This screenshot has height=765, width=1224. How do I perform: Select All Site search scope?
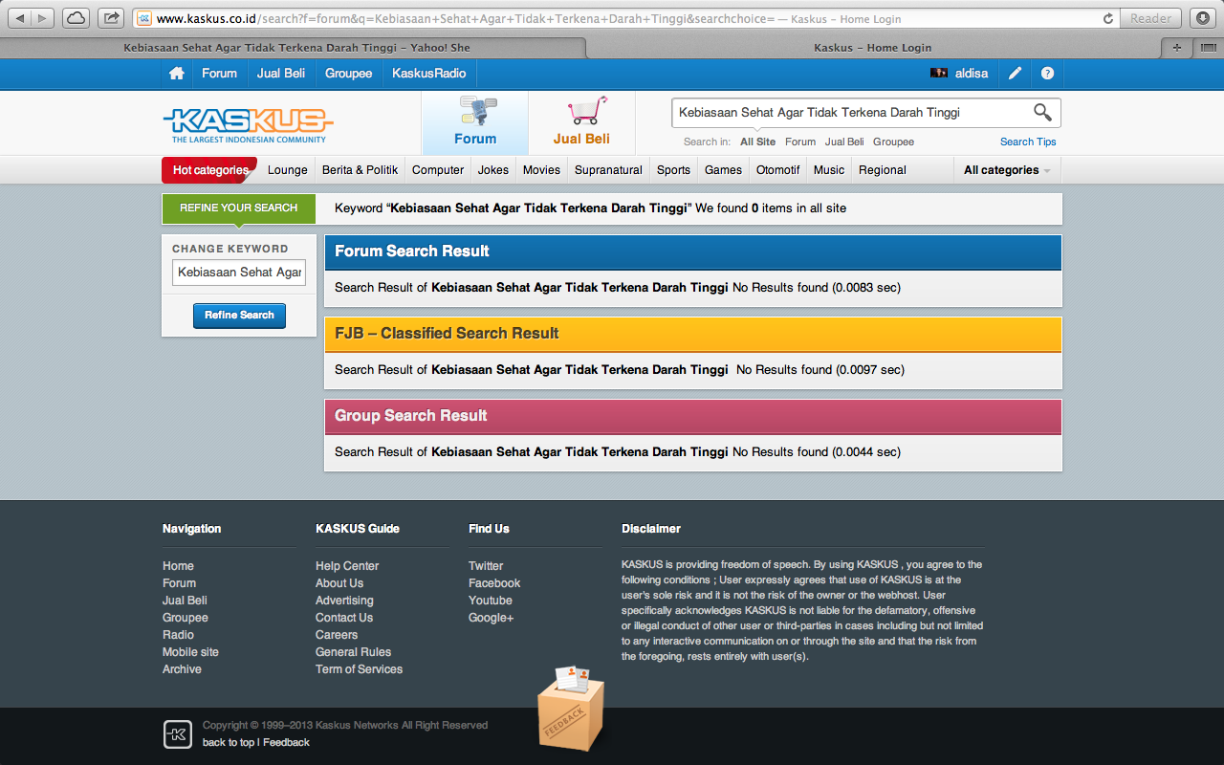tap(758, 142)
